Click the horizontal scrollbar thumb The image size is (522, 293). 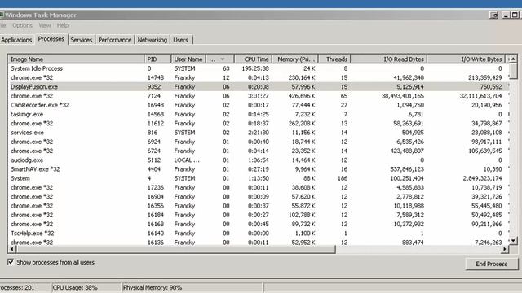pyautogui.click(x=176, y=249)
